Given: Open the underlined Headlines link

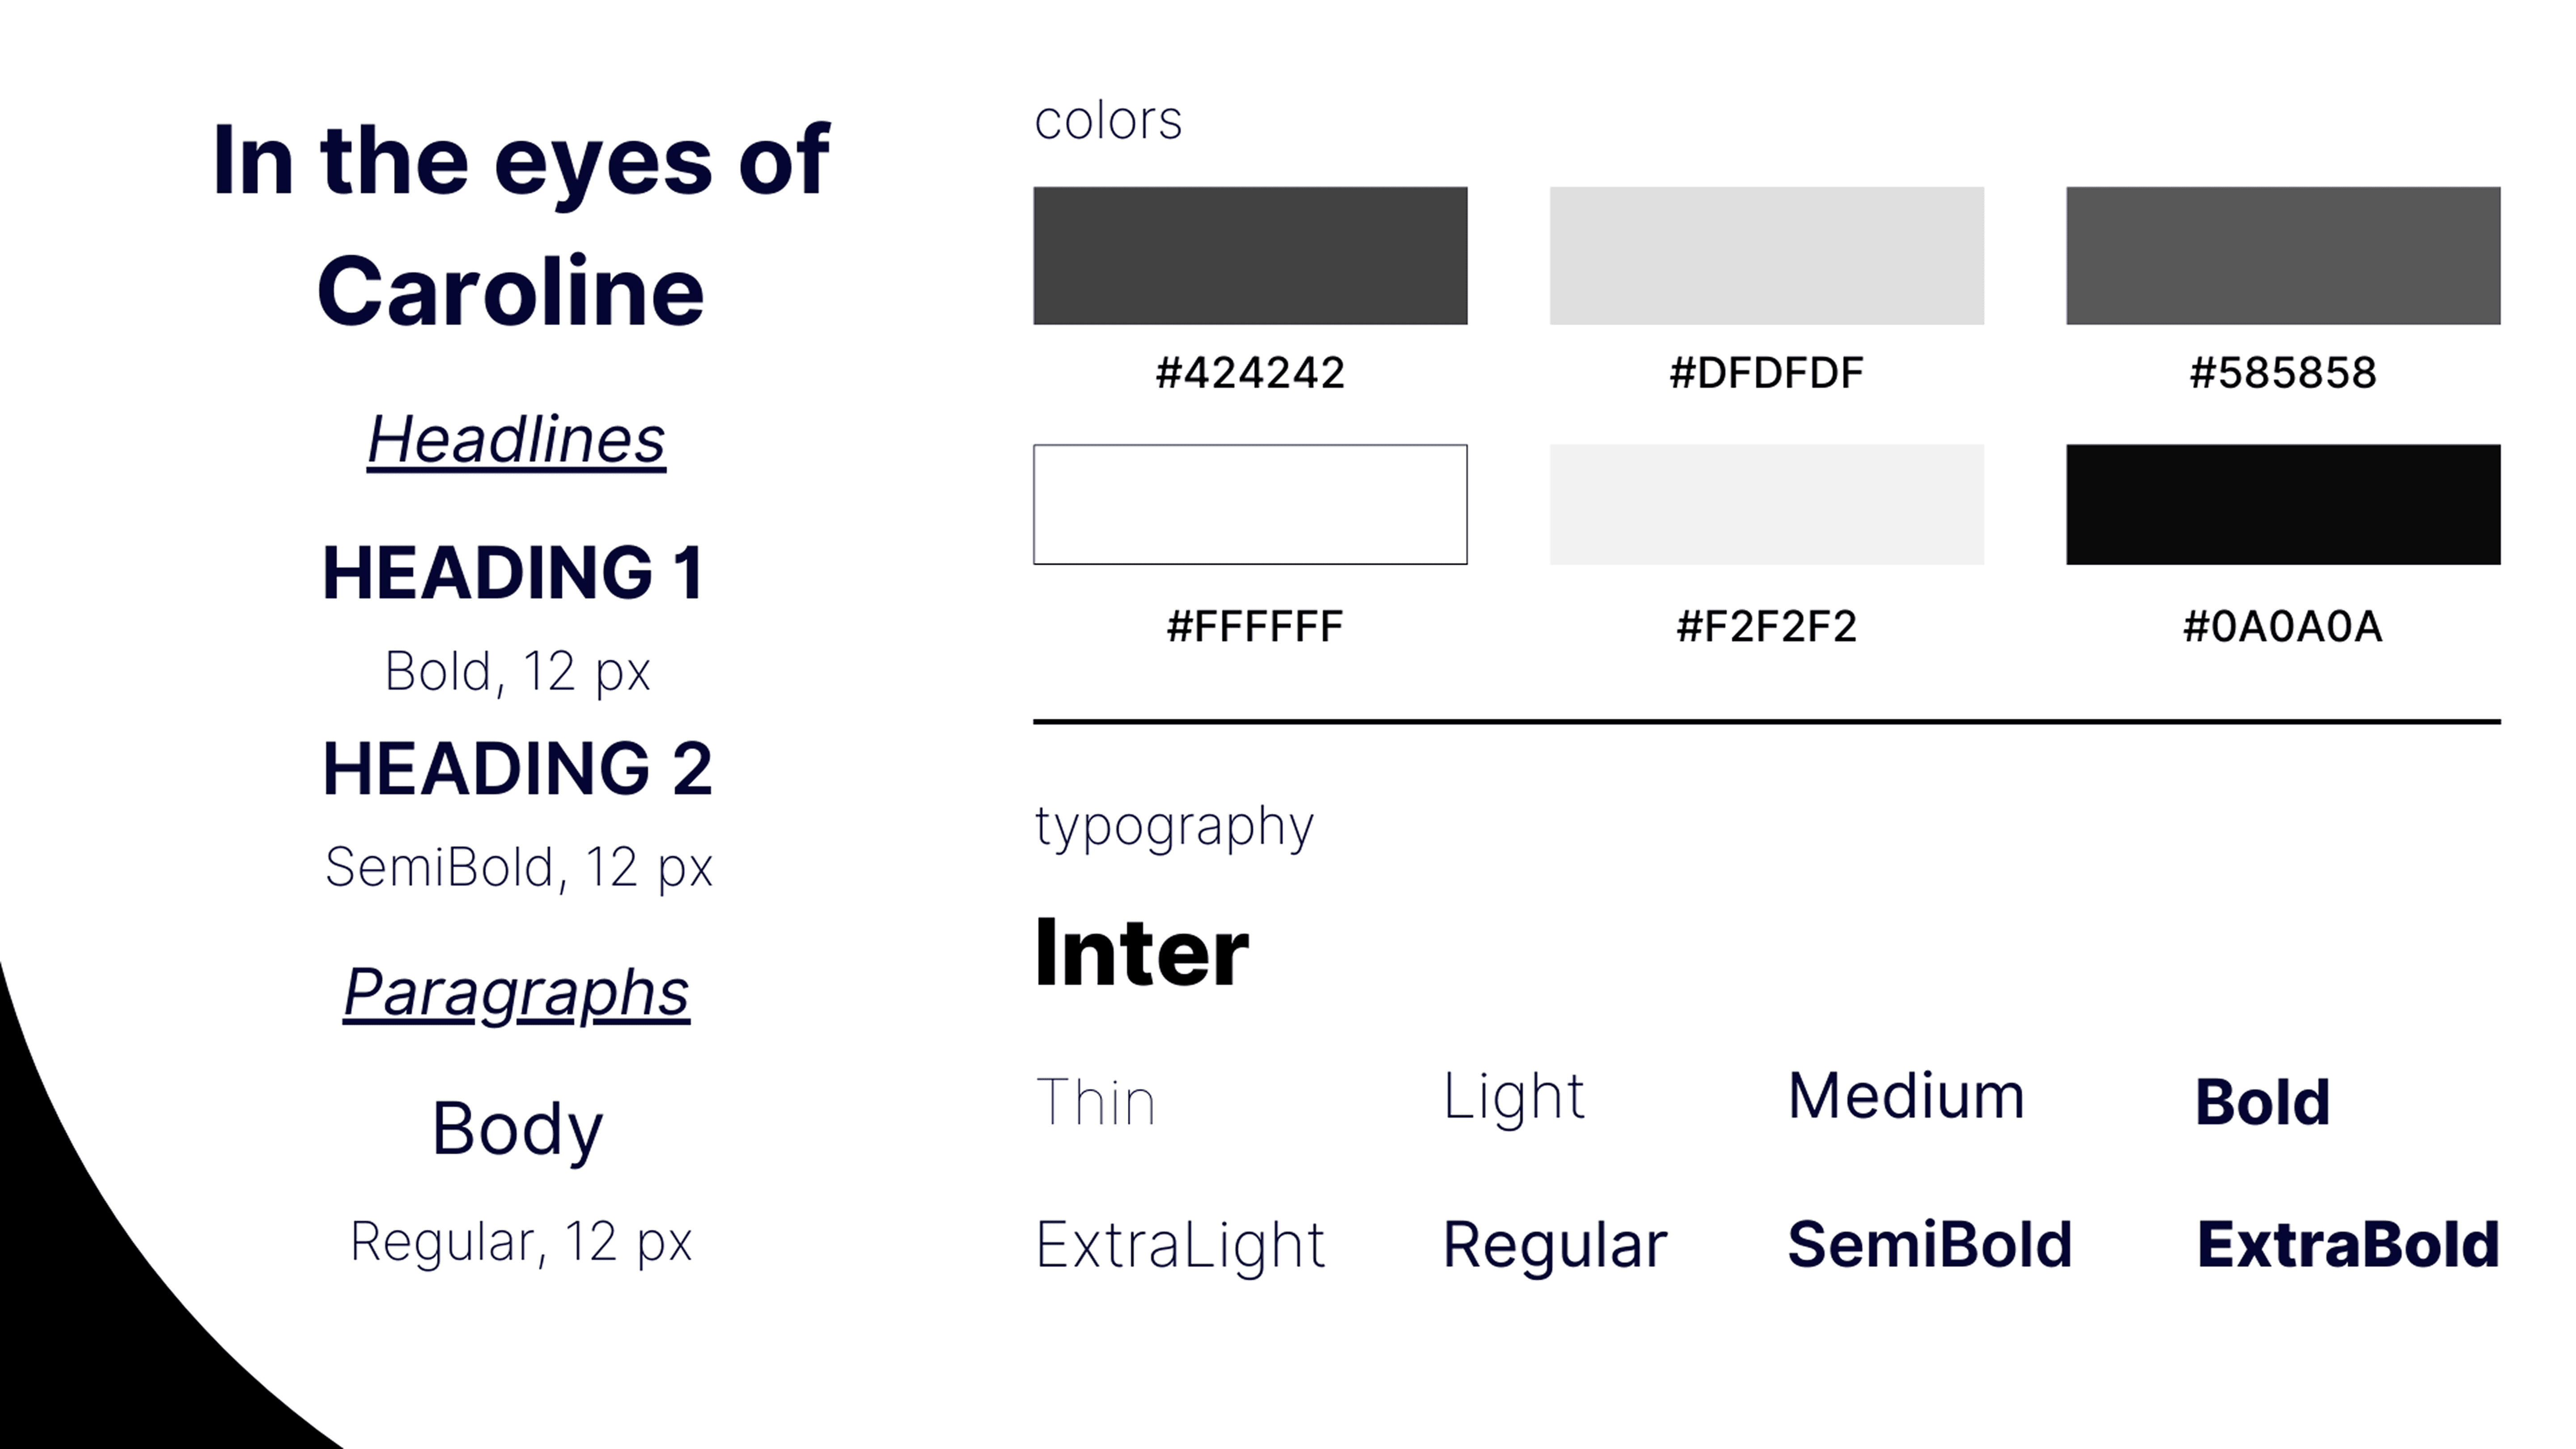Looking at the screenshot, I should click(x=516, y=440).
